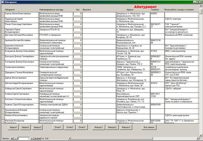The height and width of the screenshot is (141, 203).
Task: Click school cell Технікум електрифікації ДДАУ
Action: [56, 106]
